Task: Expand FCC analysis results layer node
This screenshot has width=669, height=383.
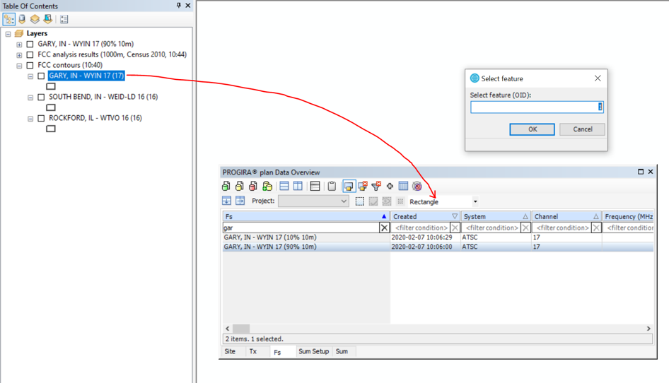Action: pos(19,55)
